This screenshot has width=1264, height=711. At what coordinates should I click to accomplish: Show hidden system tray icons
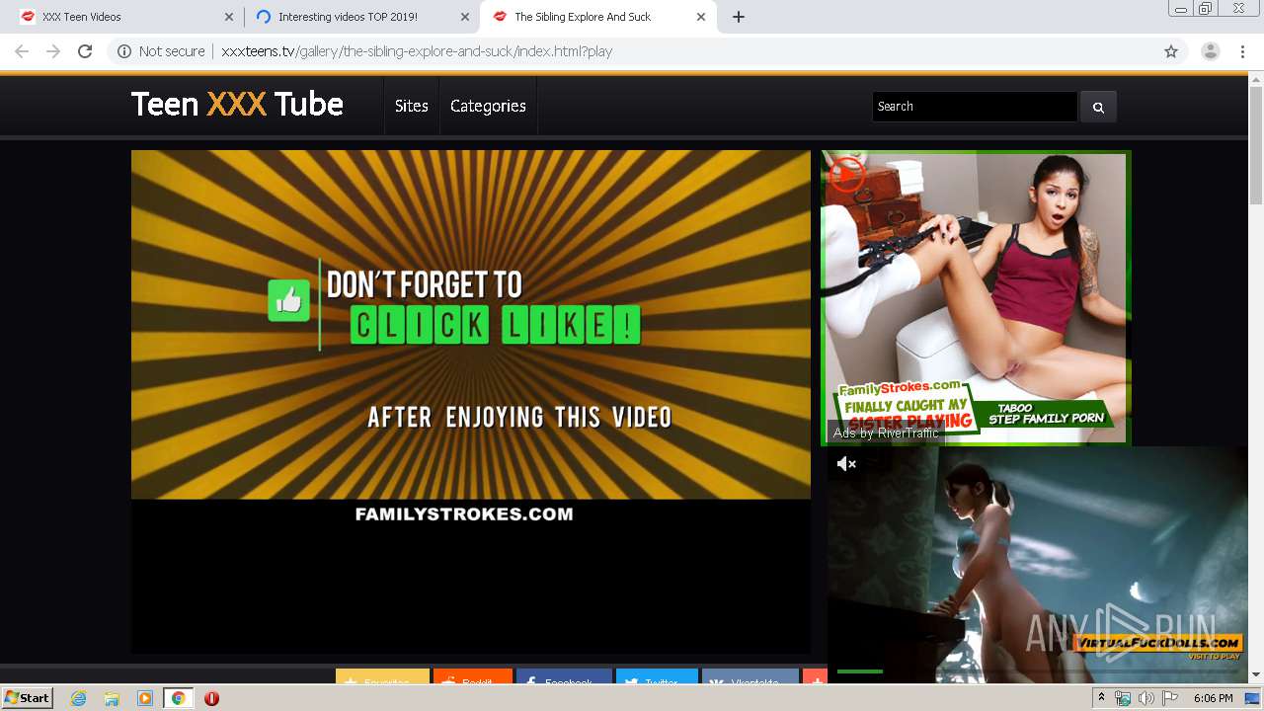1101,698
